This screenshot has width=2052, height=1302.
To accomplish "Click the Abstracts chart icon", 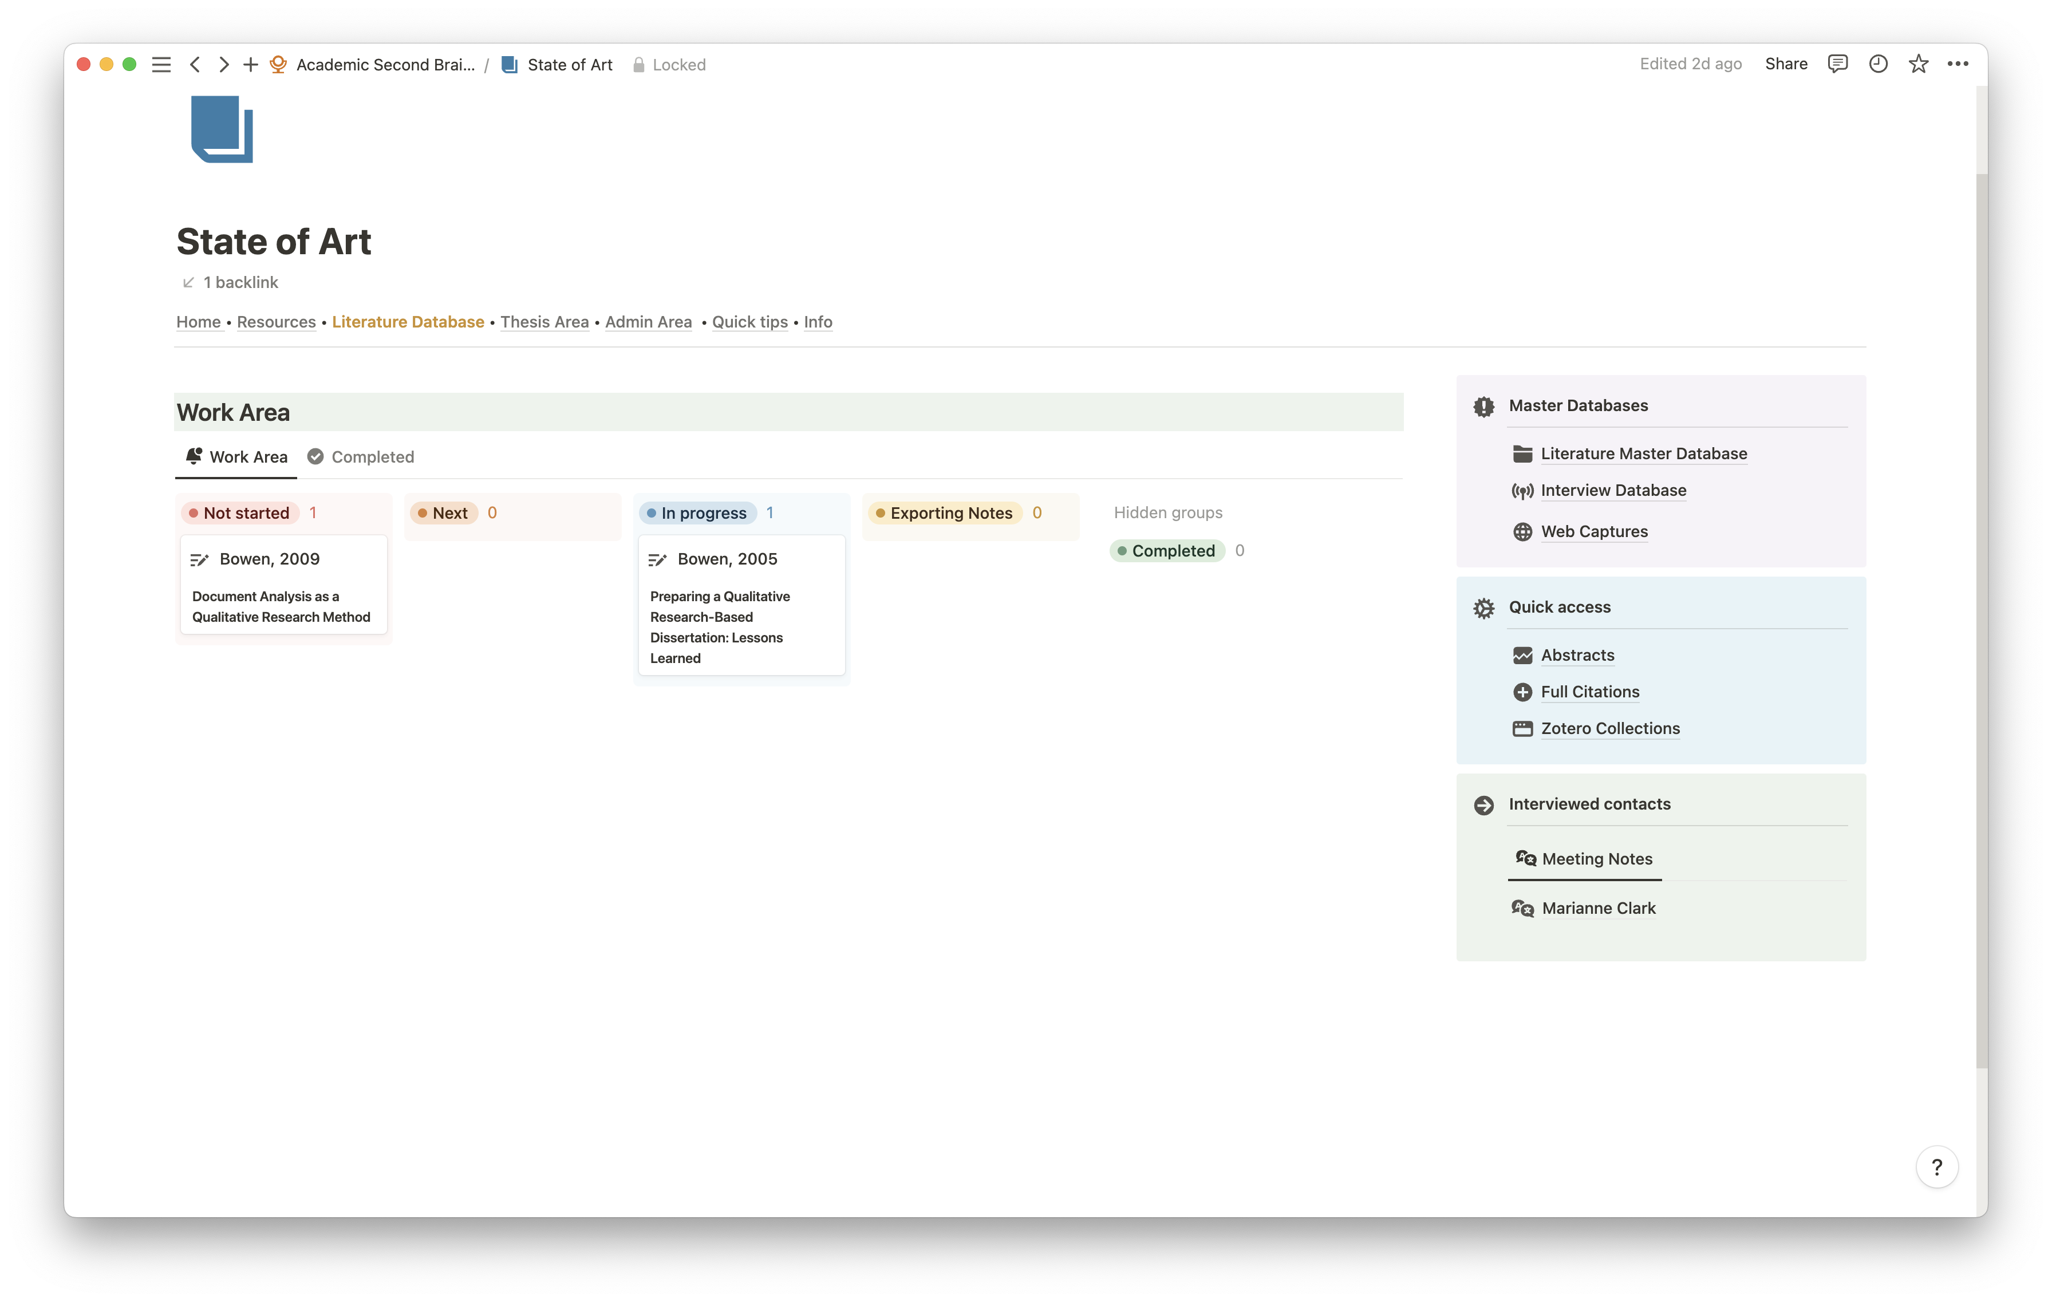I will (1522, 655).
